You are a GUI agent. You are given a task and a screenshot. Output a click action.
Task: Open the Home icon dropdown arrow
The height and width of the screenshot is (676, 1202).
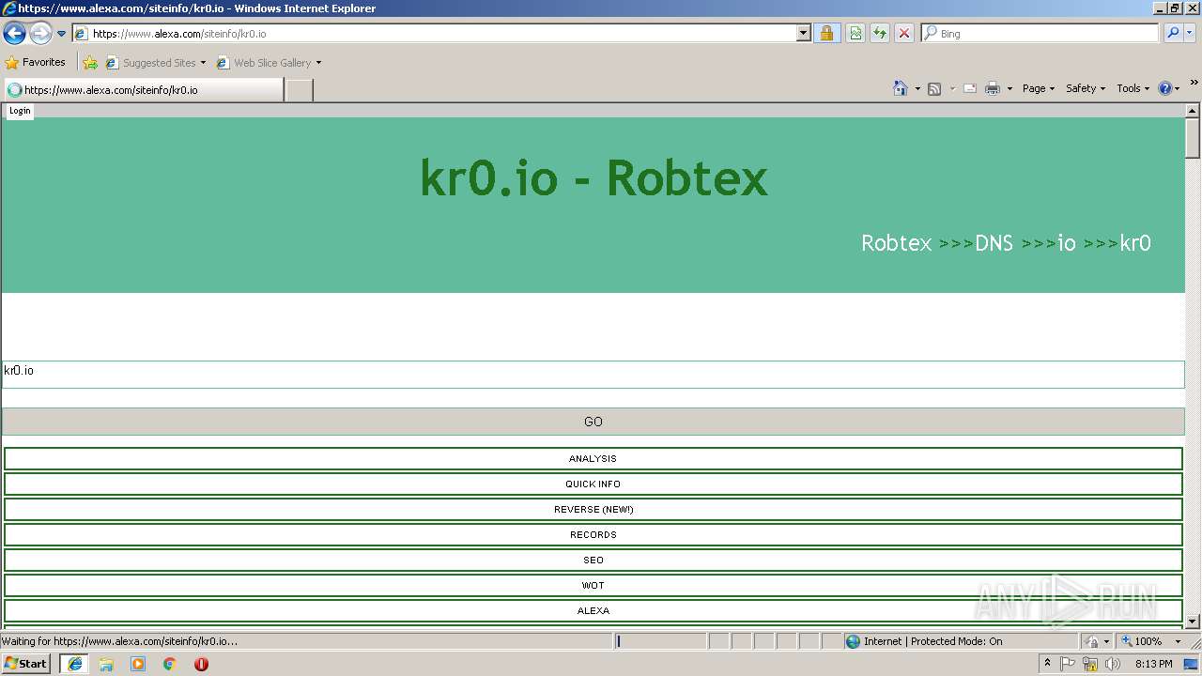tap(917, 88)
